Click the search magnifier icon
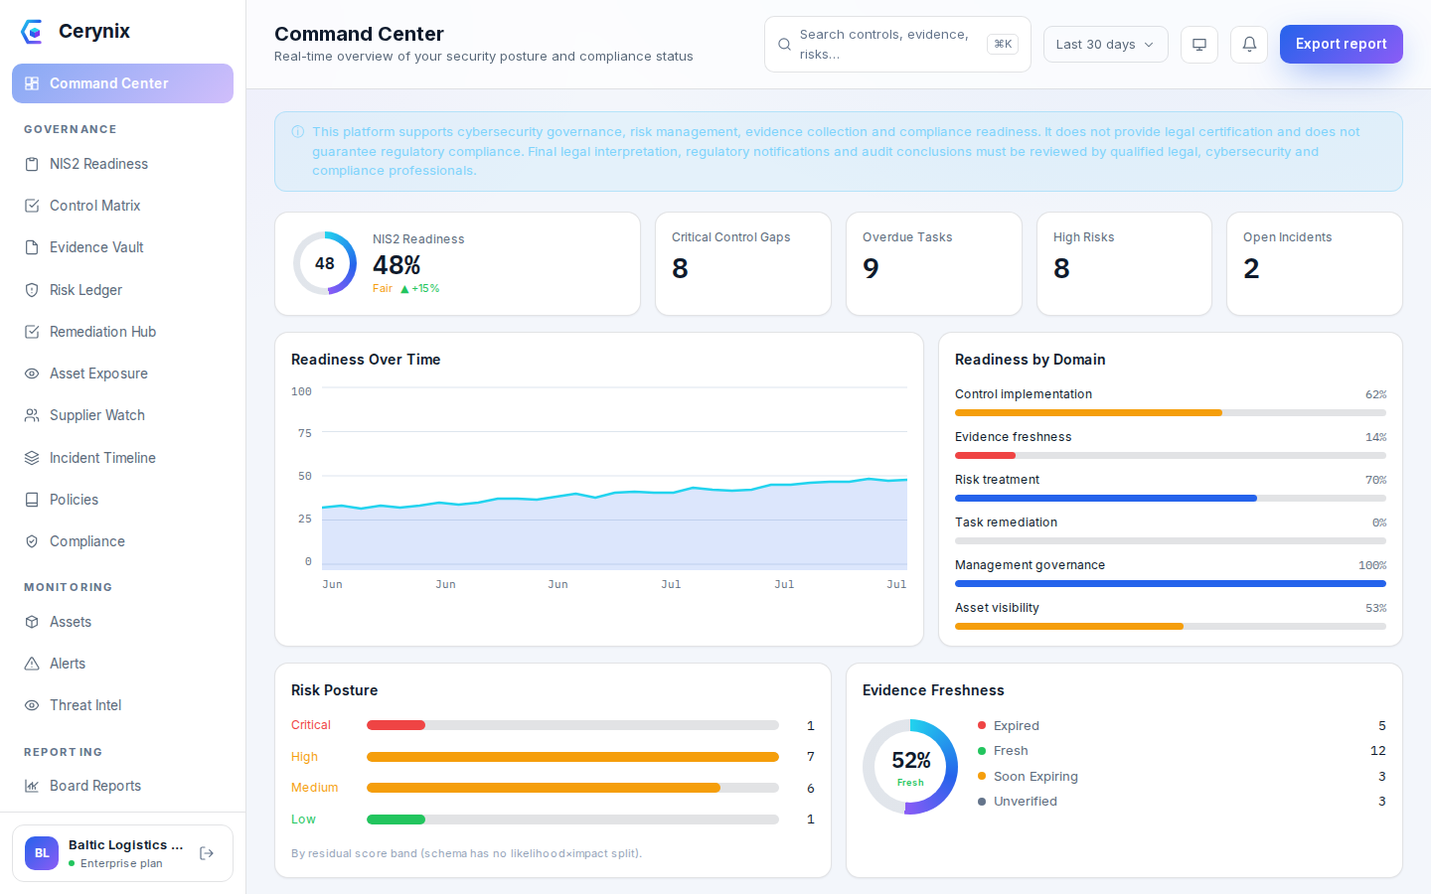 (784, 45)
